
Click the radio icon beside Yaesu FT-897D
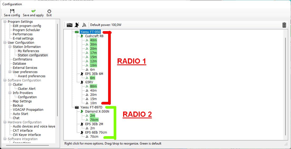point(77,107)
